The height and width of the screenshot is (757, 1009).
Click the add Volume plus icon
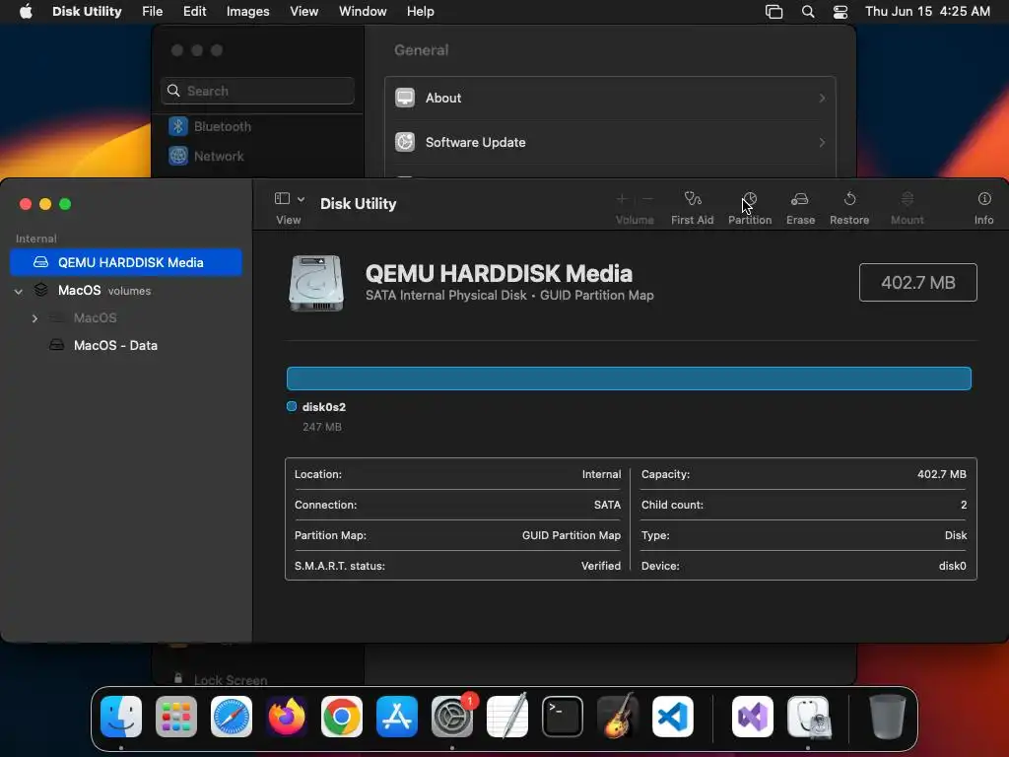622,199
